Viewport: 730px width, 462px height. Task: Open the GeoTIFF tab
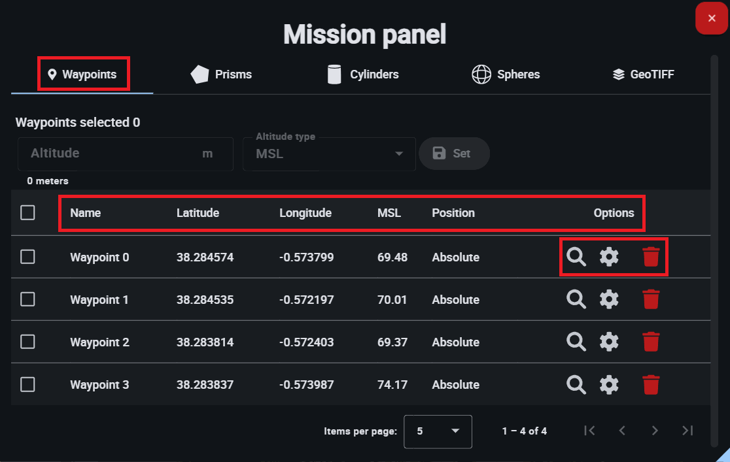click(x=643, y=74)
